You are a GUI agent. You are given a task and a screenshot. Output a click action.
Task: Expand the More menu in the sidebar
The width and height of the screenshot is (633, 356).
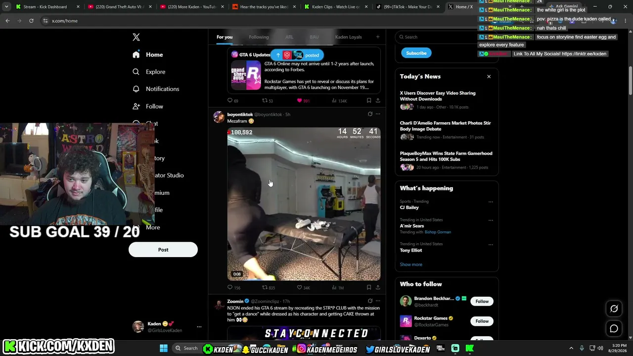153,227
